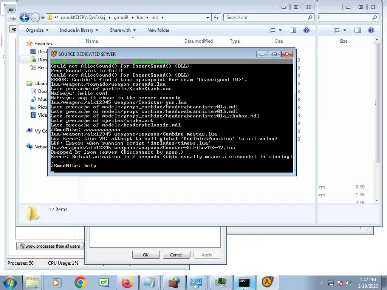Open the view options dropdown arrow
Image resolution: width=387 pixels, height=290 pixels.
point(280,30)
